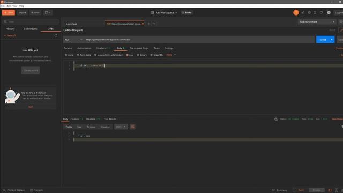Select the APIs sidebar tab
343x193 pixels.
[x=51, y=29]
